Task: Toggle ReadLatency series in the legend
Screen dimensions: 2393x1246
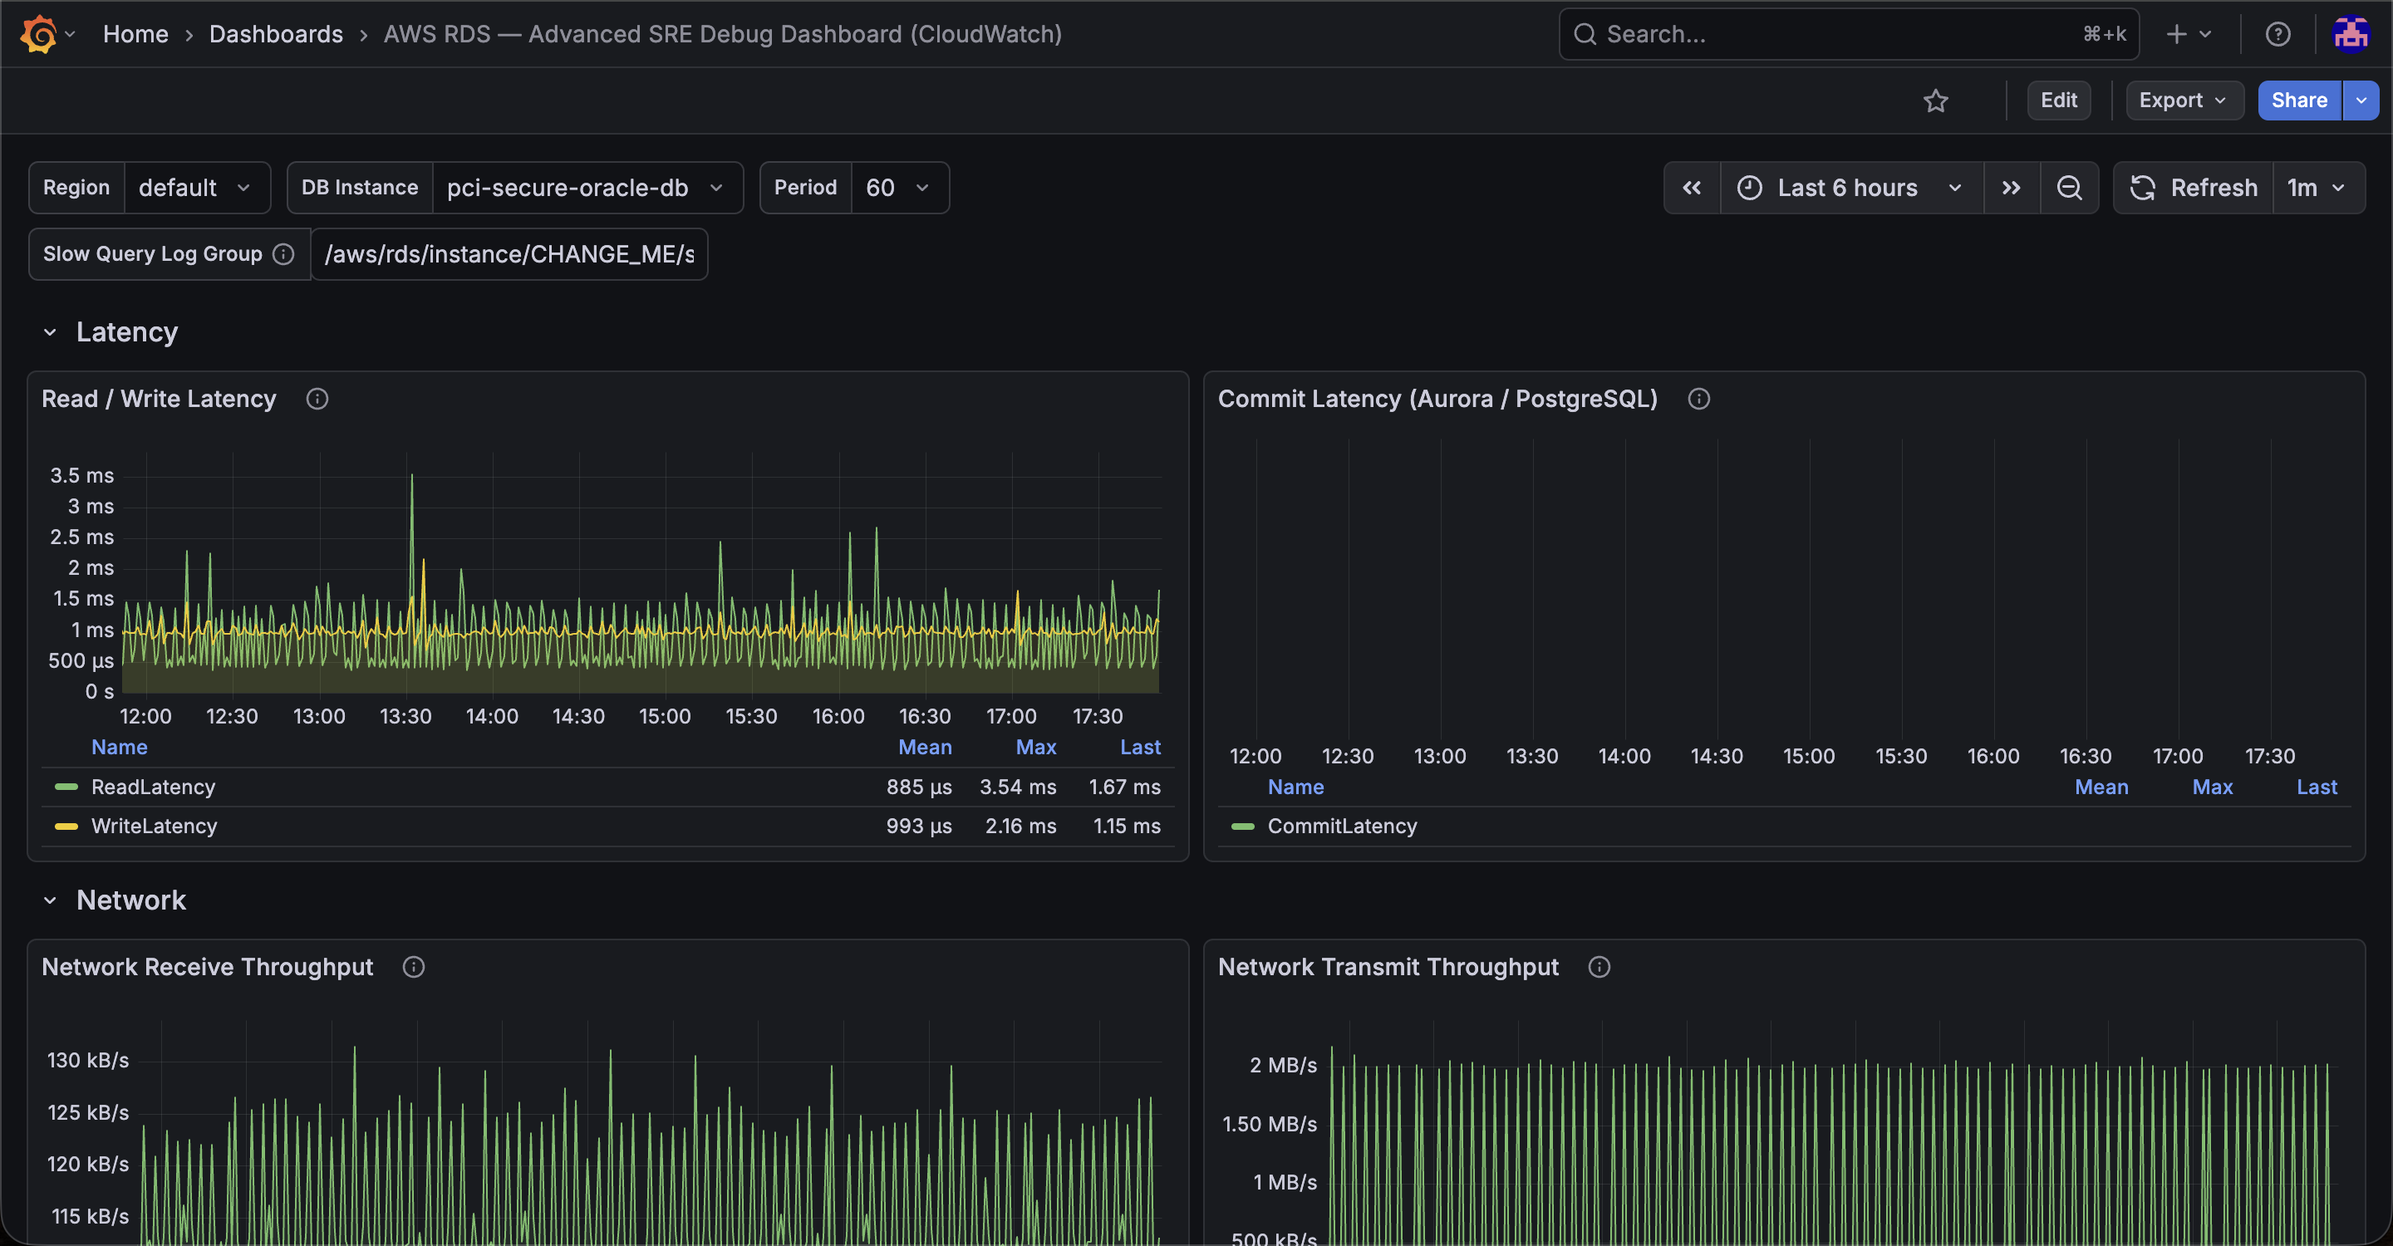Action: [x=153, y=787]
